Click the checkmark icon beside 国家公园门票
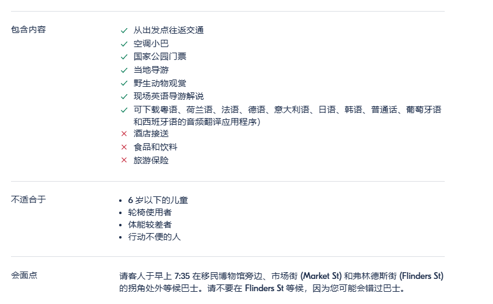This screenshot has height=304, width=493. click(124, 57)
